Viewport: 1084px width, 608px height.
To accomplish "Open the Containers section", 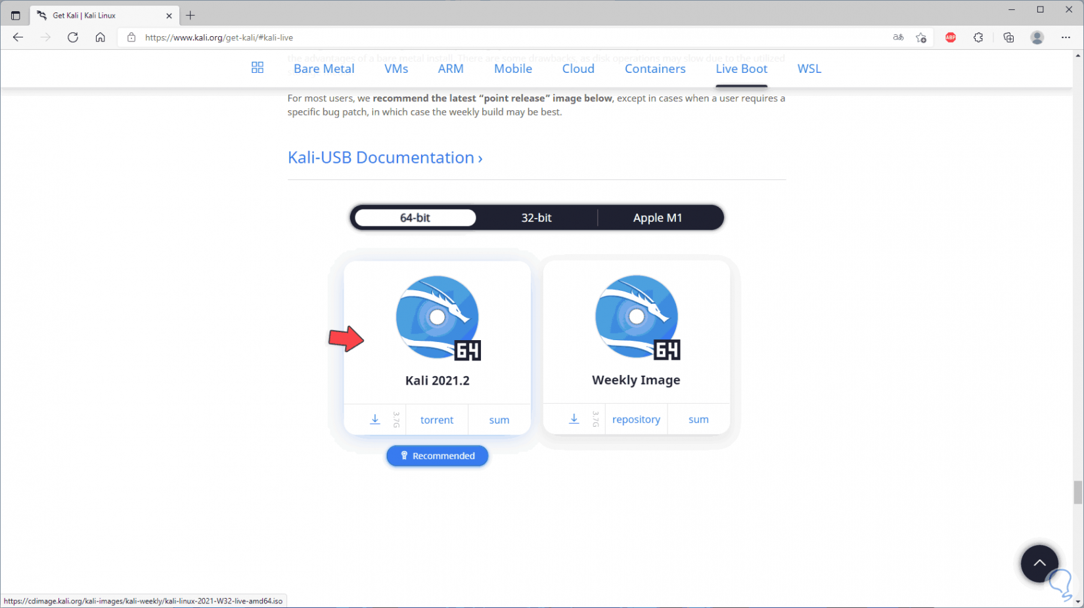I will click(x=655, y=69).
